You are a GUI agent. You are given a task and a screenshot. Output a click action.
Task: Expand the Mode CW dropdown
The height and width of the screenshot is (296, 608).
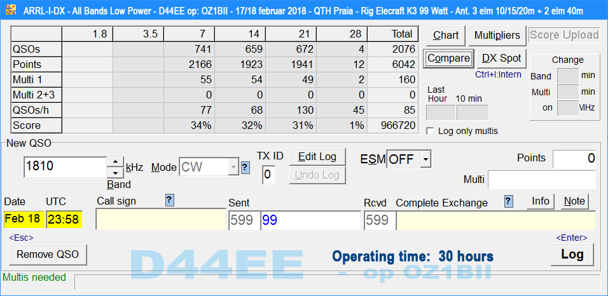(x=232, y=168)
